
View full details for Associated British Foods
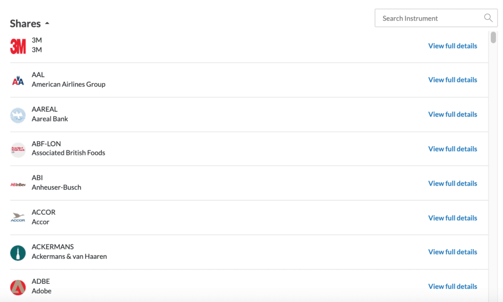(452, 149)
